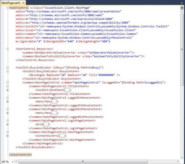185x164 pixels.
Task: Click ellipsis box of LoggedOutMenuContent's menu:Menu
Action: [54, 113]
